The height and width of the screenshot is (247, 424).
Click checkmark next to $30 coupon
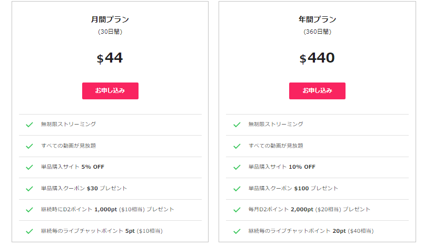pos(29,188)
